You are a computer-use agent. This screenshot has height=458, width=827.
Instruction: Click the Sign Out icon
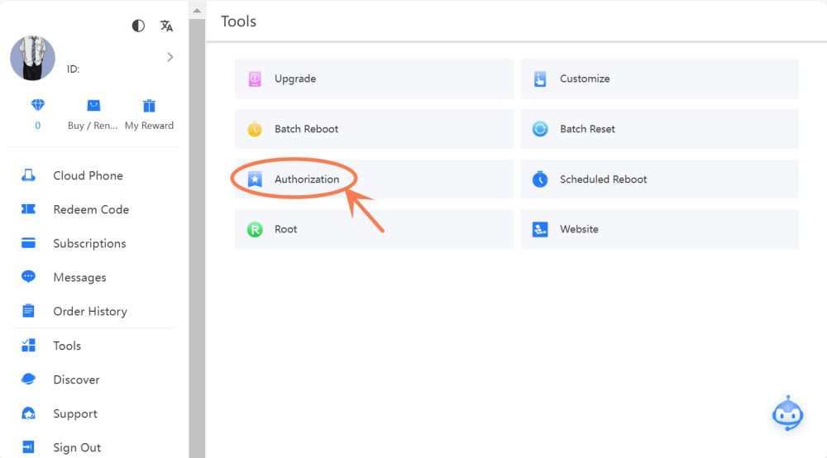(x=29, y=447)
